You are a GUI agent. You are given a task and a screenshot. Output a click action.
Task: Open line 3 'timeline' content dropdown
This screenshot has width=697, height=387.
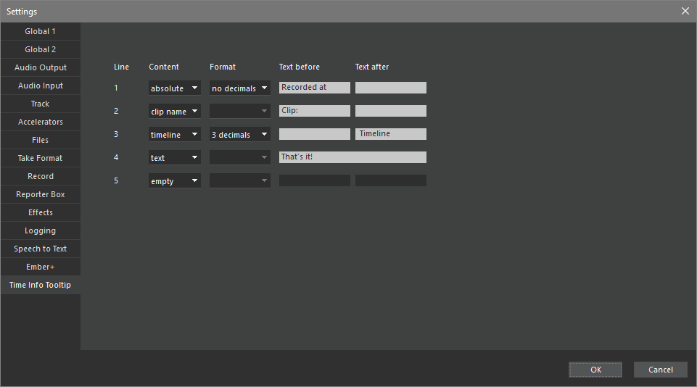pos(175,135)
